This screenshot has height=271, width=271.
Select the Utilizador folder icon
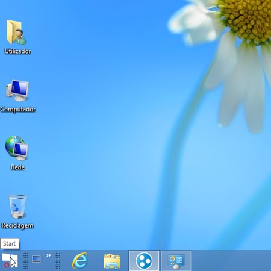[16, 32]
